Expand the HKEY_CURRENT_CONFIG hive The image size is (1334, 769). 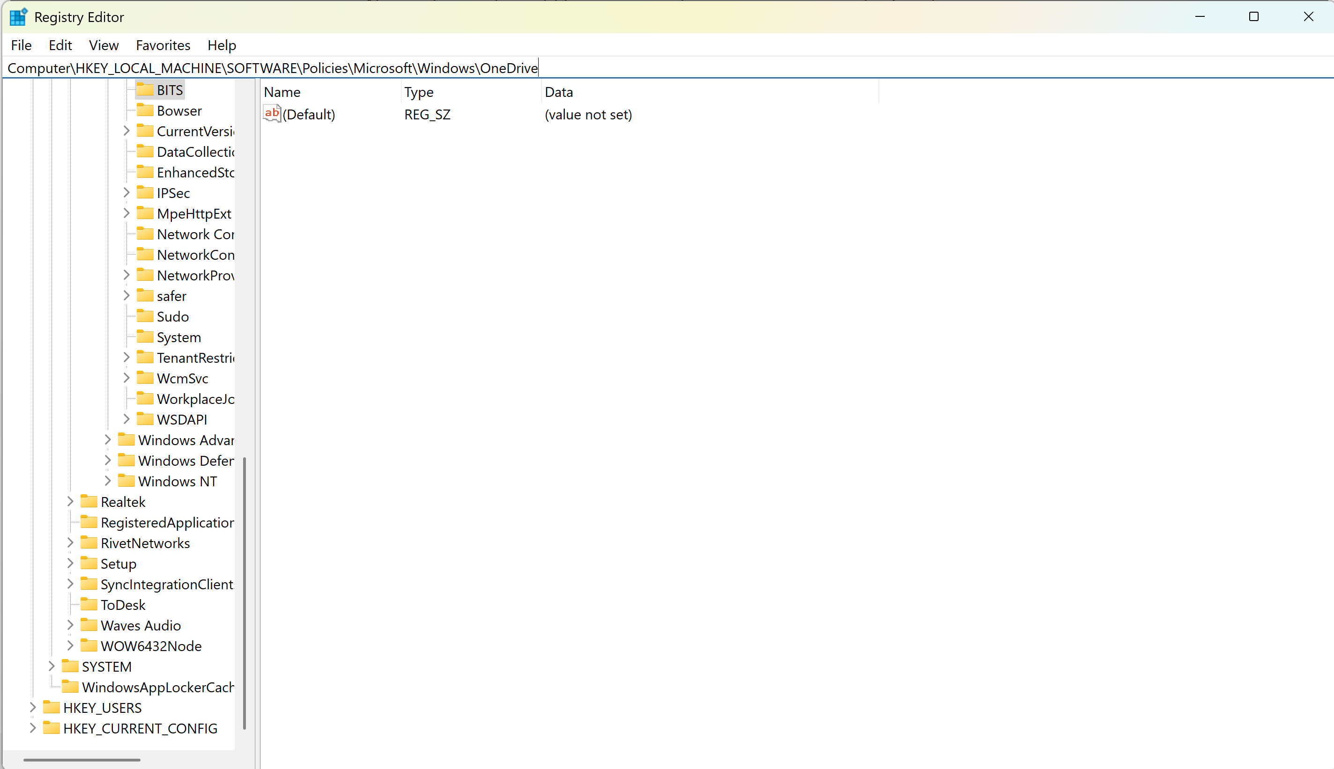tap(32, 728)
